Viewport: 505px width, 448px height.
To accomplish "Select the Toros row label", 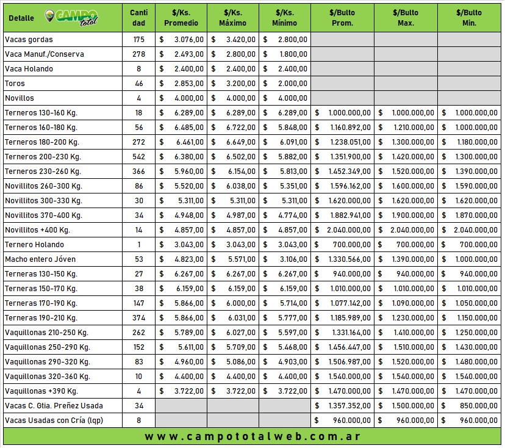I will (15, 84).
